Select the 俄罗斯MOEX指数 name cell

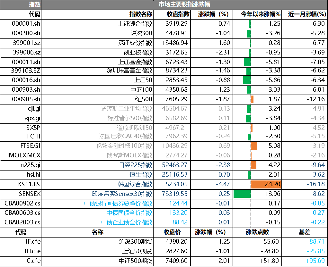[x=129, y=155]
